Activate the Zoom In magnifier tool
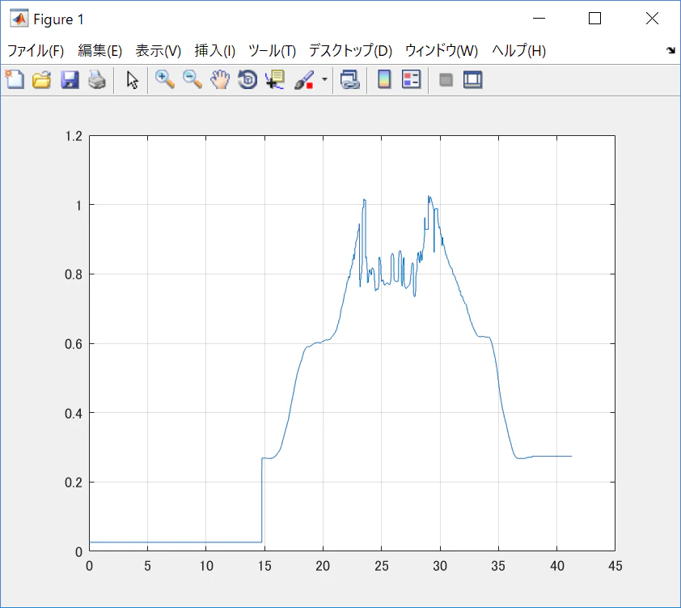The height and width of the screenshot is (608, 681). [165, 79]
